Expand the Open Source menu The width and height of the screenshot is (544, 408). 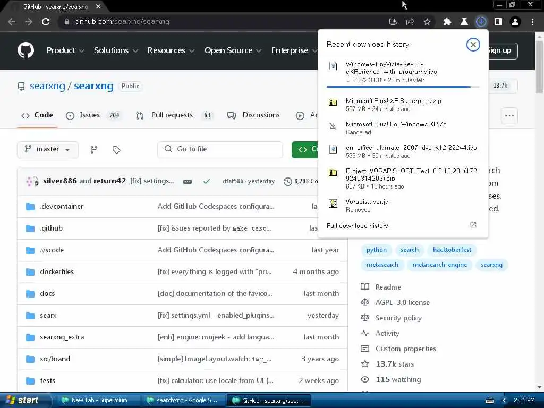(233, 50)
